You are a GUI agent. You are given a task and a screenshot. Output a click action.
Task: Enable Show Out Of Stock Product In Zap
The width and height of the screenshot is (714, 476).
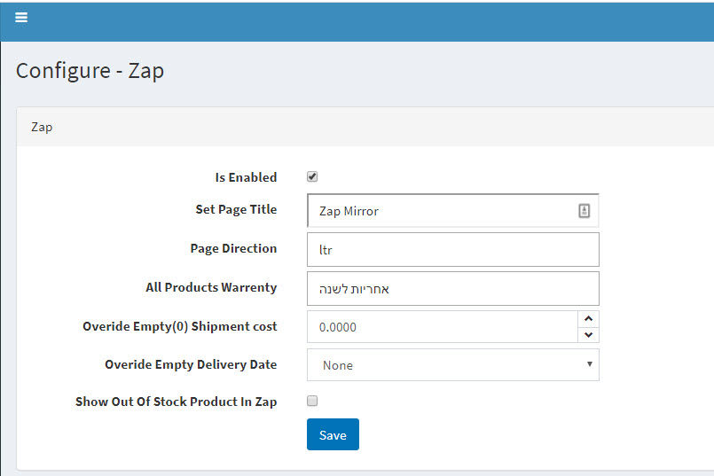coord(312,401)
